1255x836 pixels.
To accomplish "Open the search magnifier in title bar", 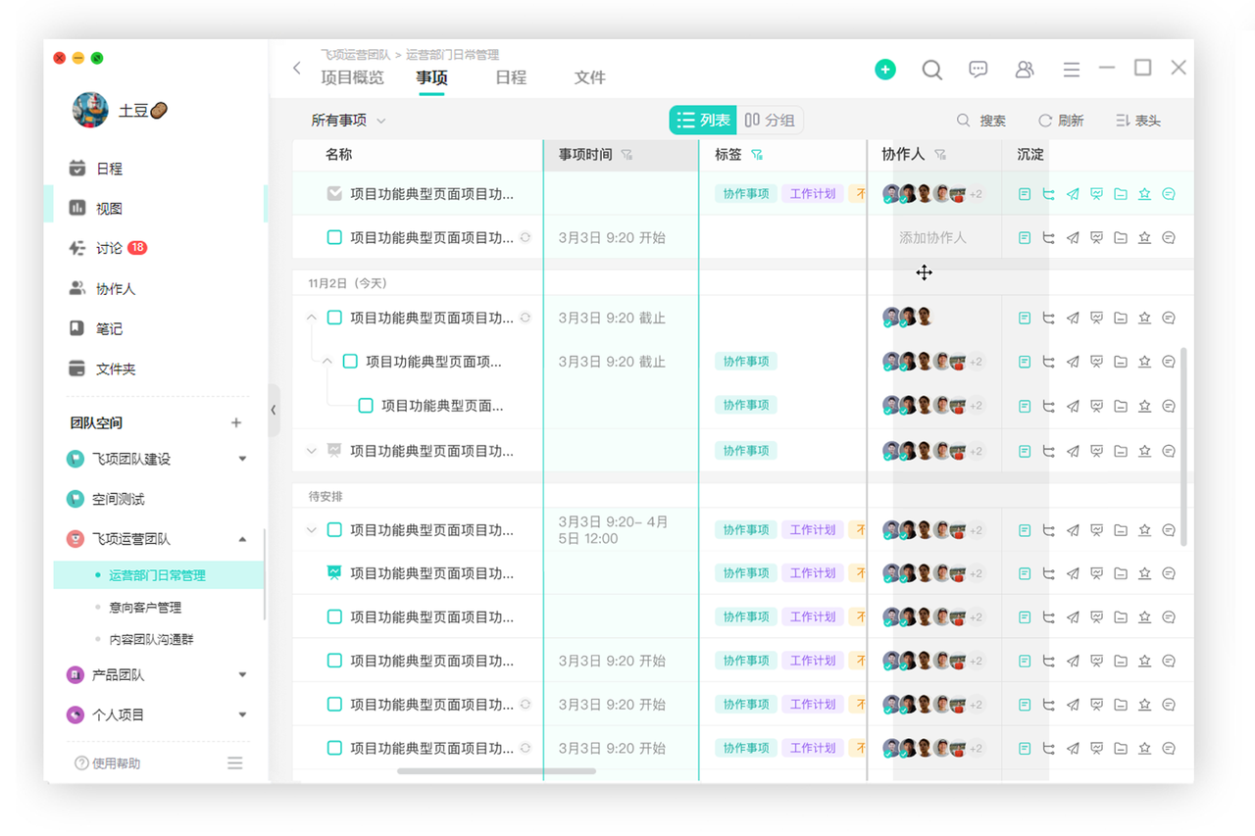I will pyautogui.click(x=931, y=70).
